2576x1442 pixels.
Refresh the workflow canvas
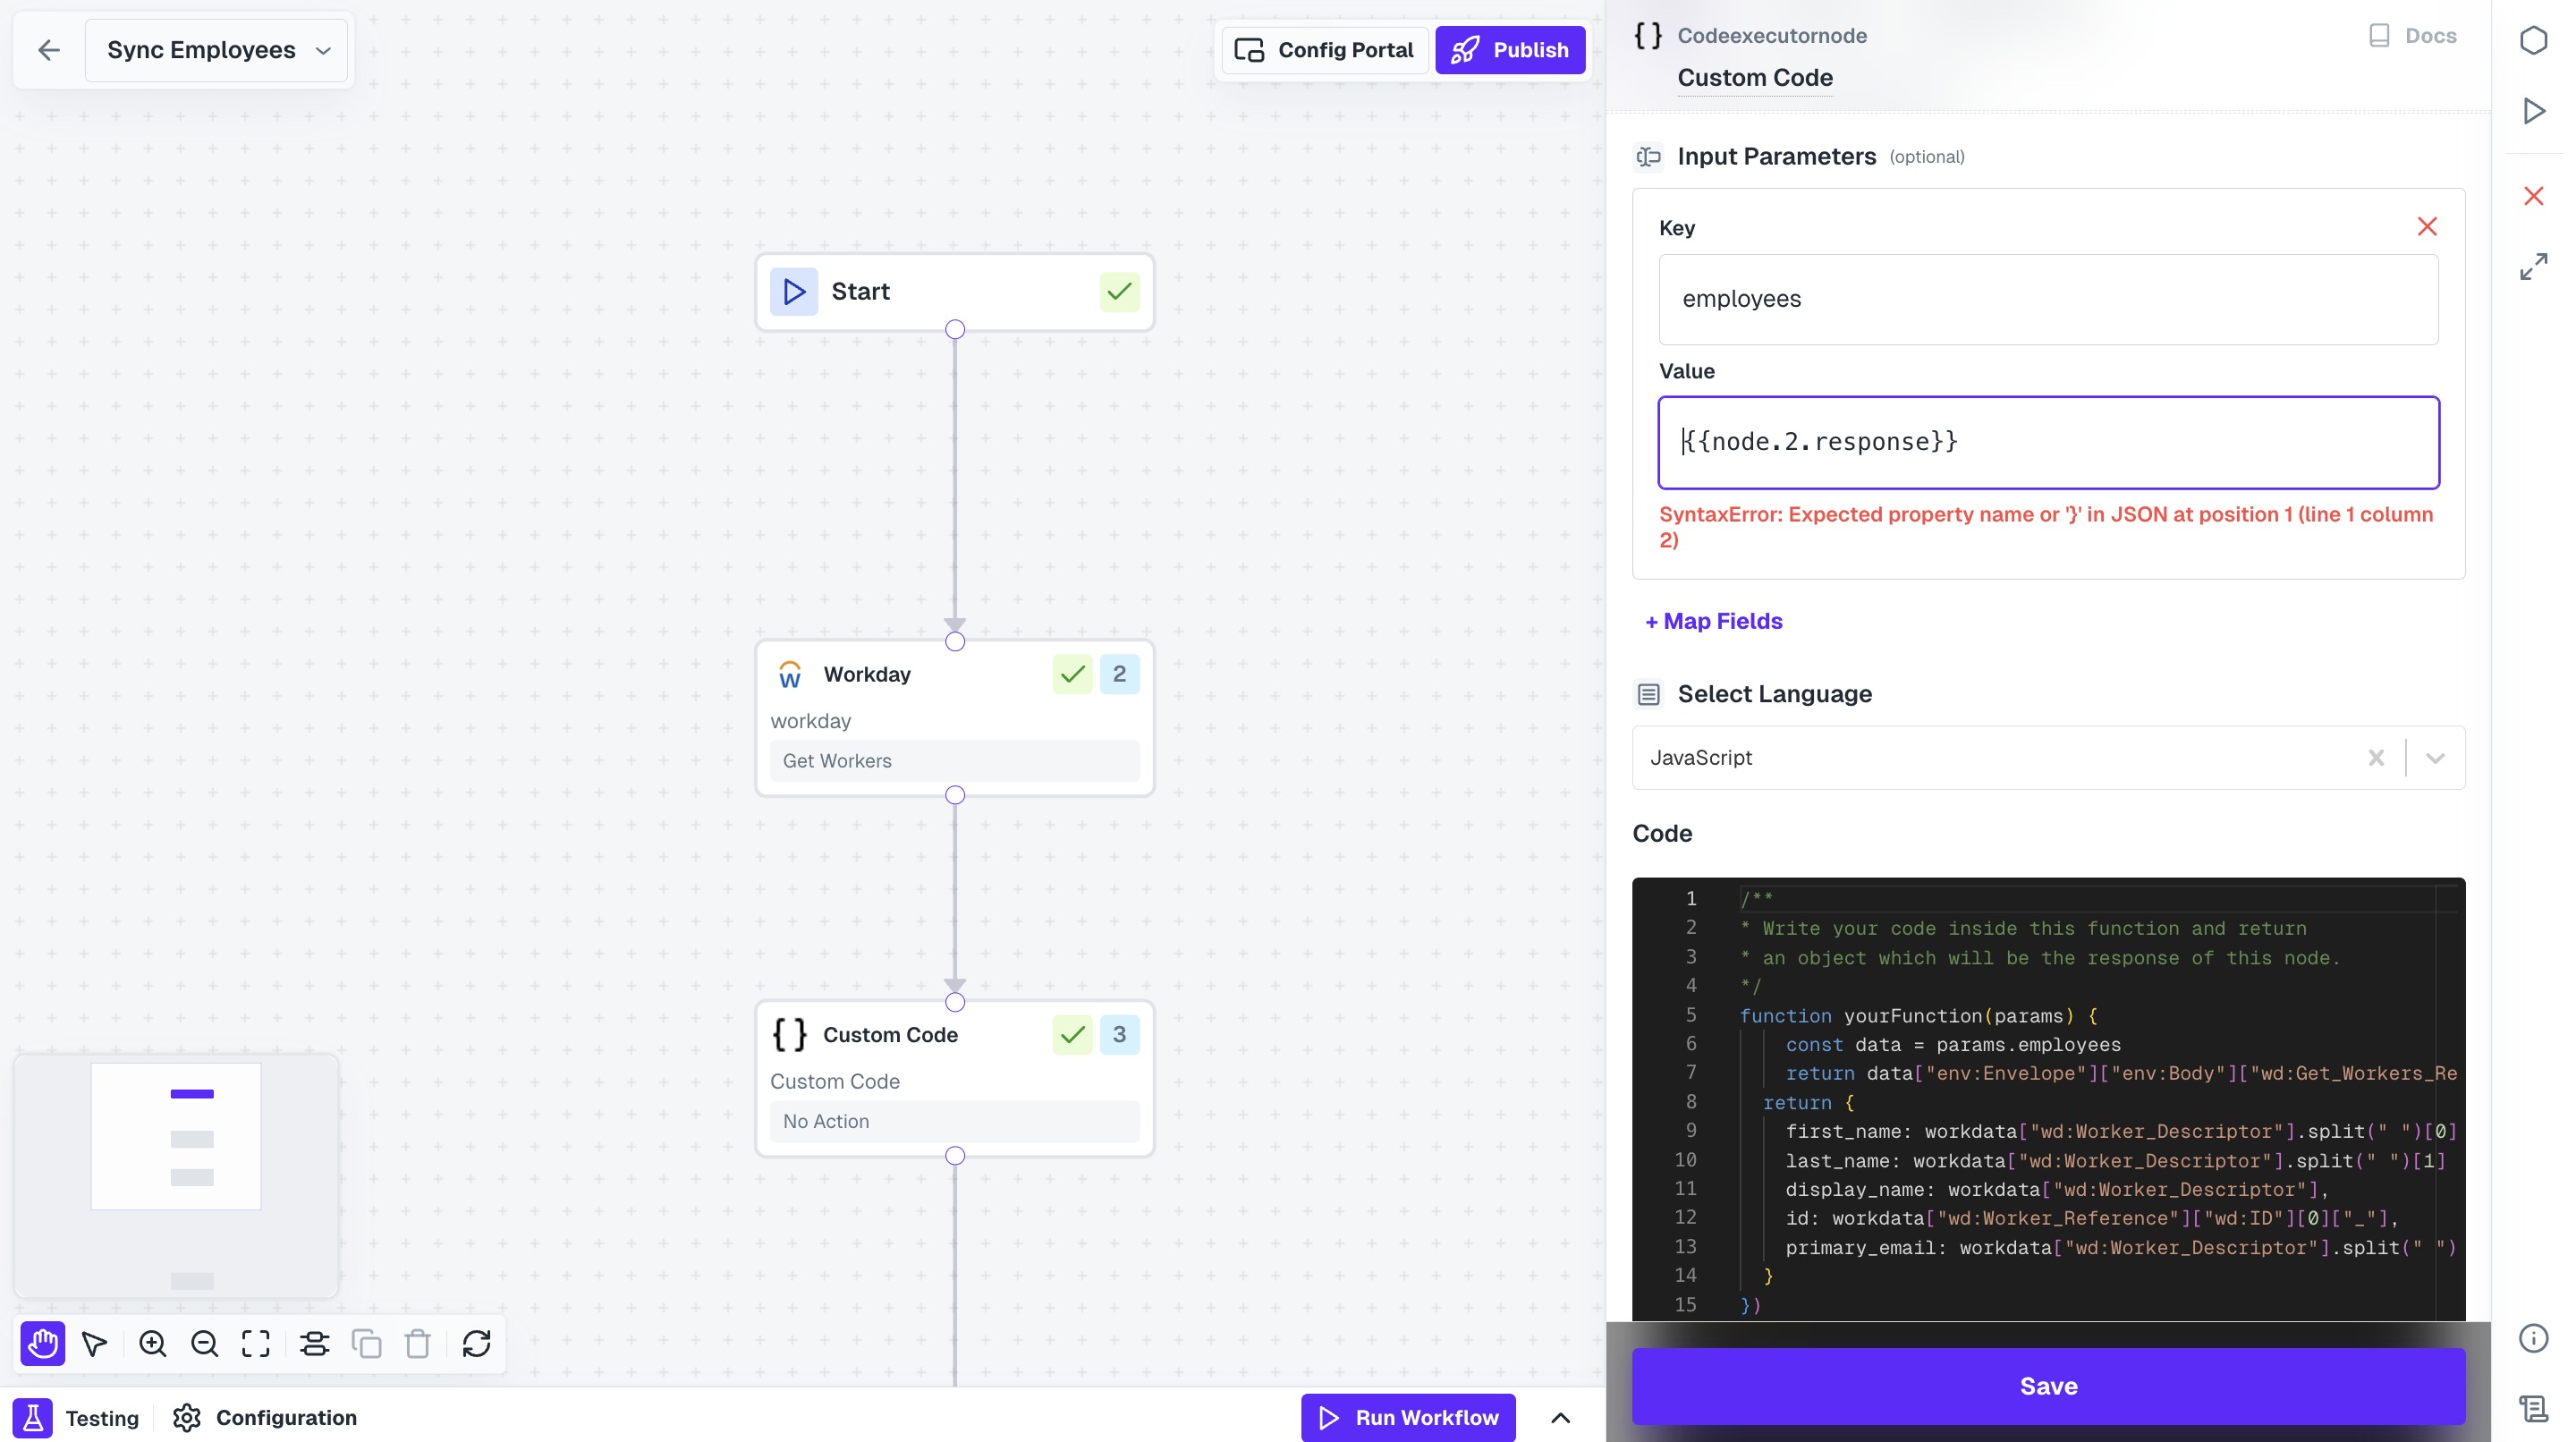pos(476,1344)
